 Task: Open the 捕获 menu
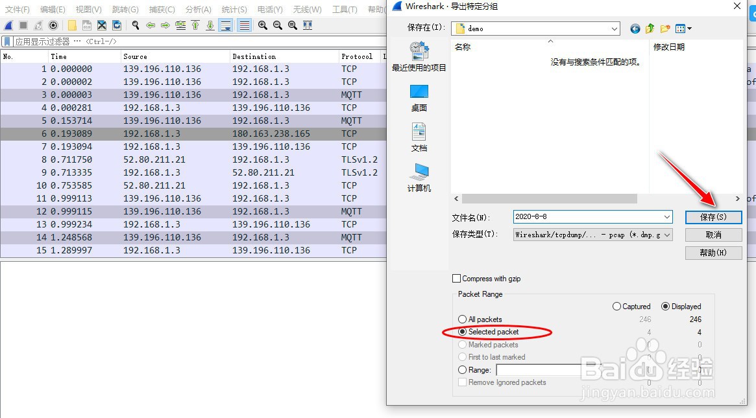pyautogui.click(x=161, y=9)
